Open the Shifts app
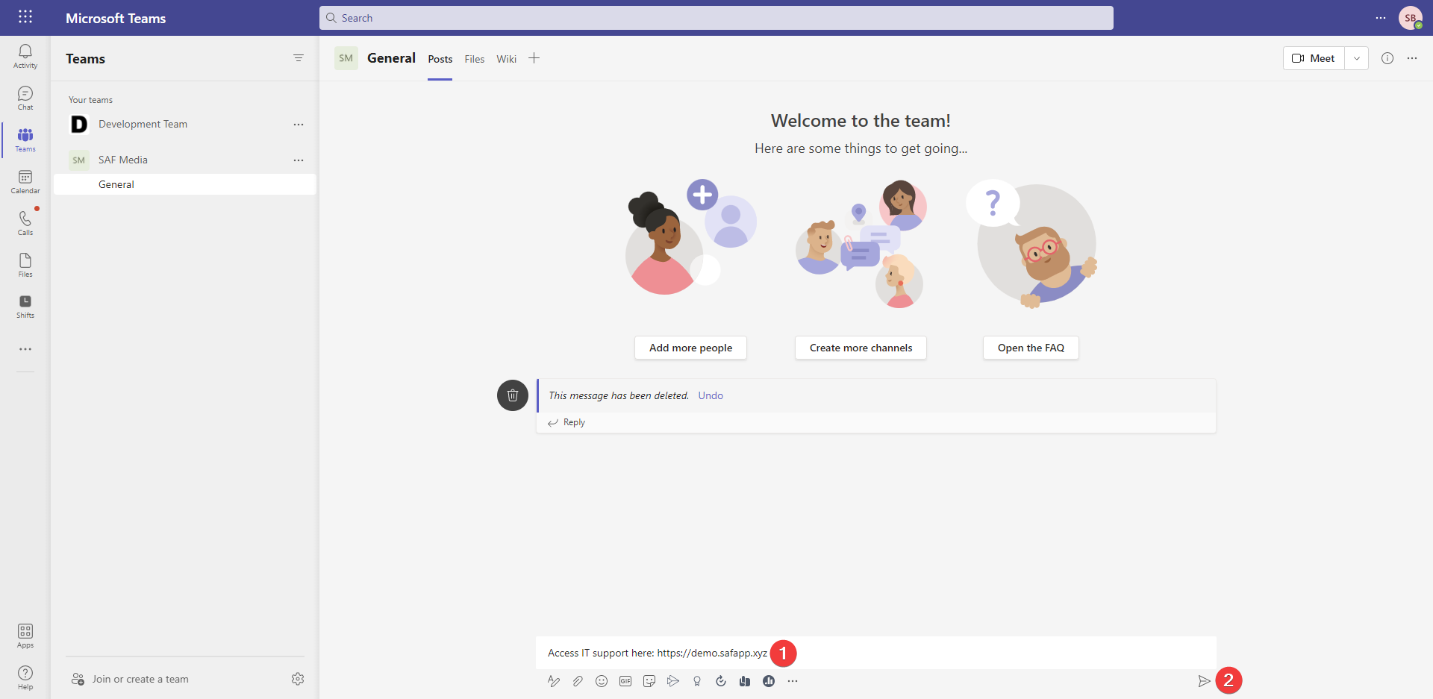Image resolution: width=1433 pixels, height=699 pixels. (25, 307)
